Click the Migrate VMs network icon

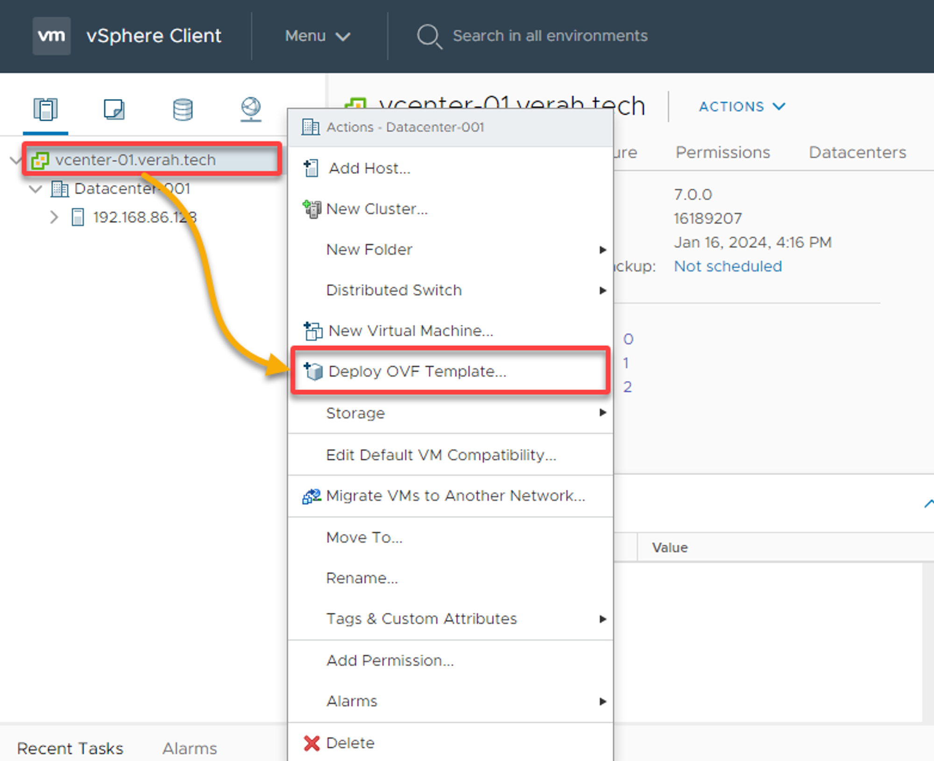coord(311,496)
